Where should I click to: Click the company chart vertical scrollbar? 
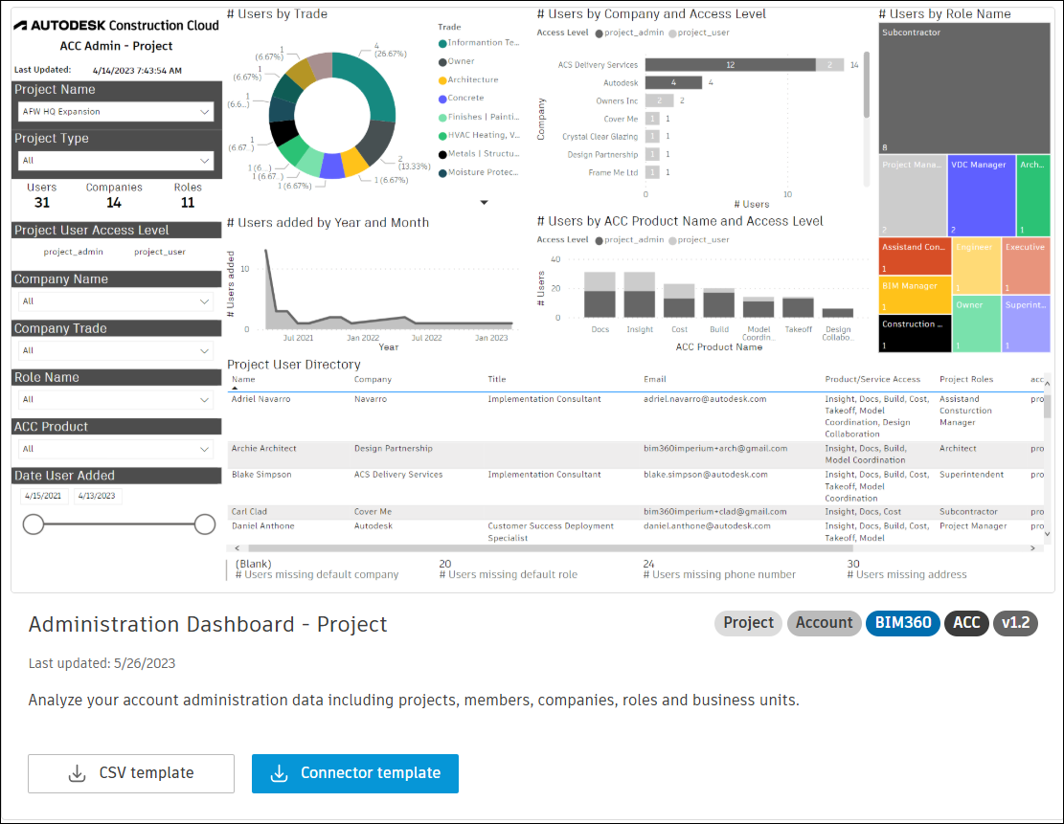866,85
